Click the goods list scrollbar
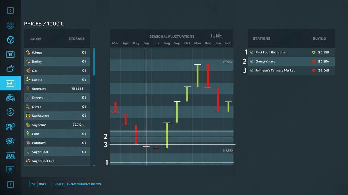The image size is (348, 195). click(94, 107)
